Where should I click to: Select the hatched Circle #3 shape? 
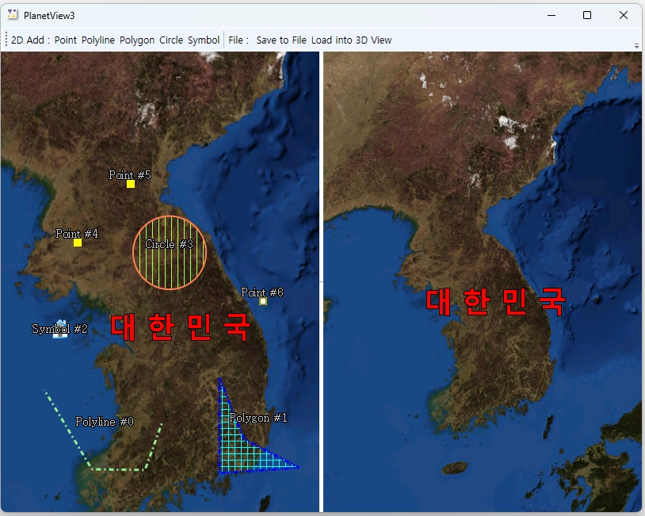click(170, 253)
